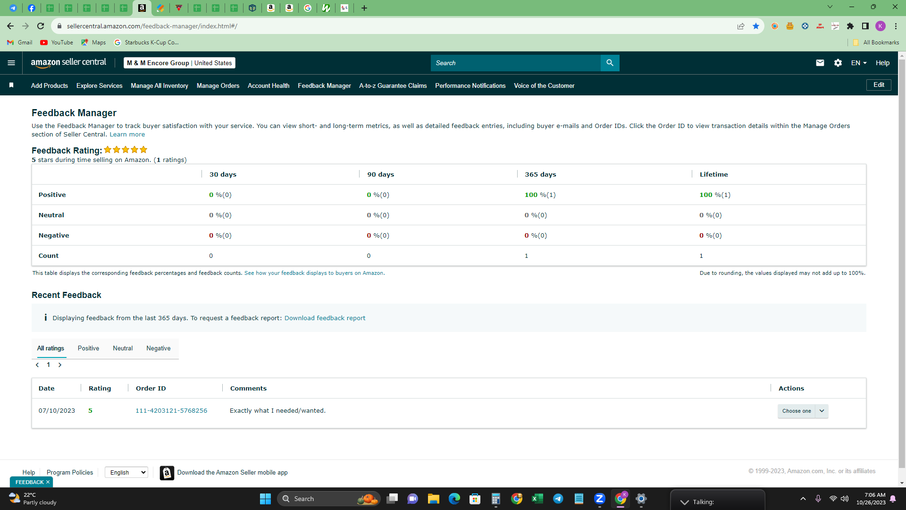Open the Chrome profile avatar K

tap(881, 26)
